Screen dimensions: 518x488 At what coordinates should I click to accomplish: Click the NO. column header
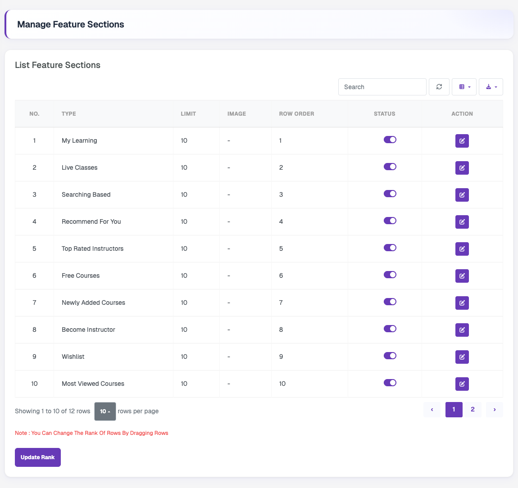34,113
